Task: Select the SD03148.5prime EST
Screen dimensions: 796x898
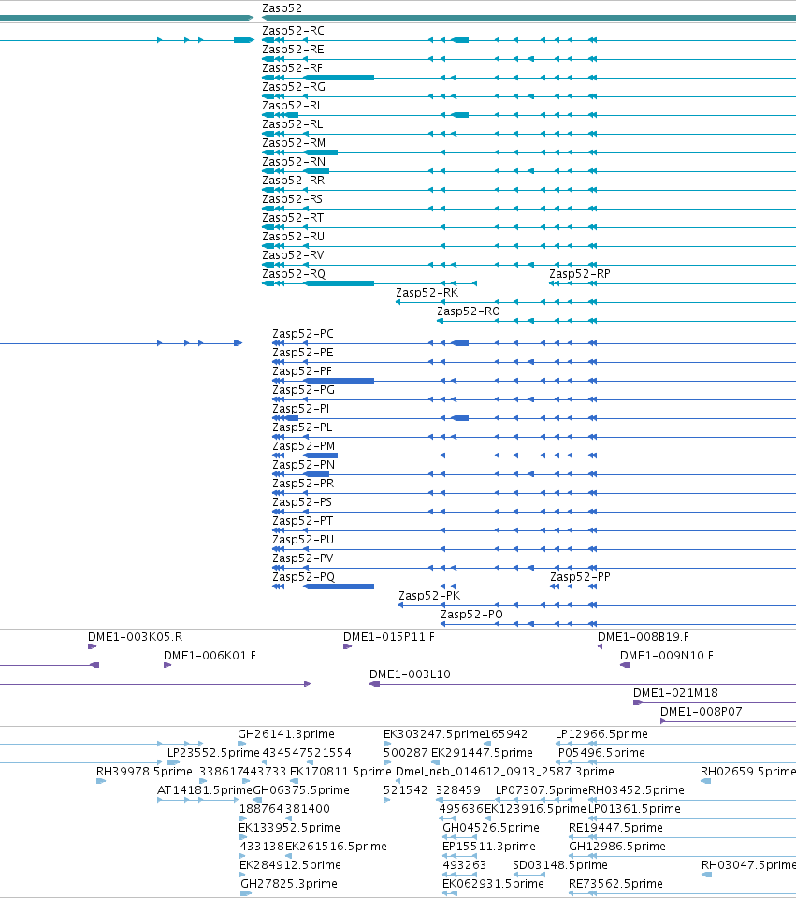Action: point(560,865)
